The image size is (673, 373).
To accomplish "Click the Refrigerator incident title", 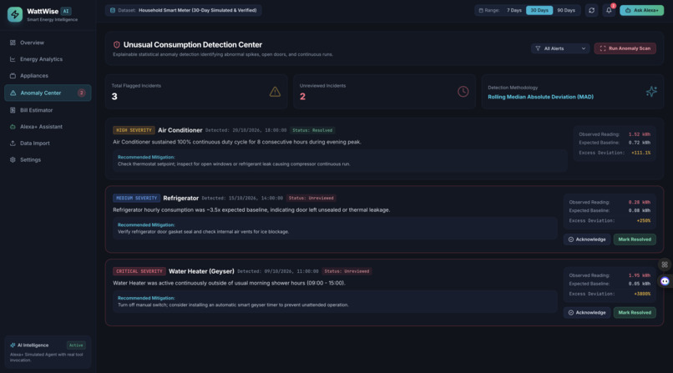I will 180,198.
